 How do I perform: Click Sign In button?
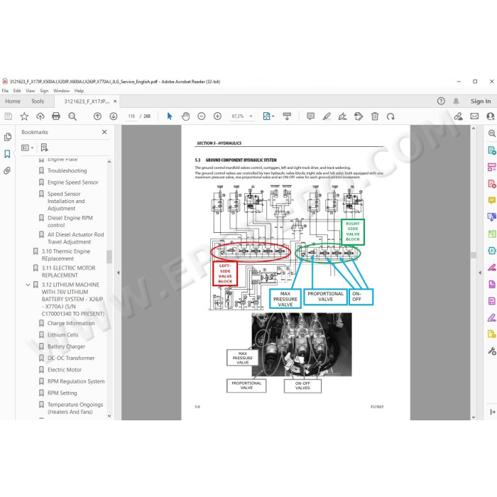[x=481, y=102]
